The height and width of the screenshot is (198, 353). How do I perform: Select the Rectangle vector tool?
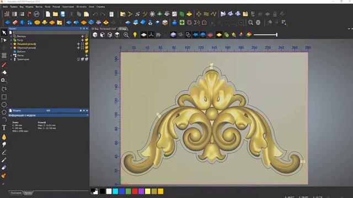pos(4,97)
